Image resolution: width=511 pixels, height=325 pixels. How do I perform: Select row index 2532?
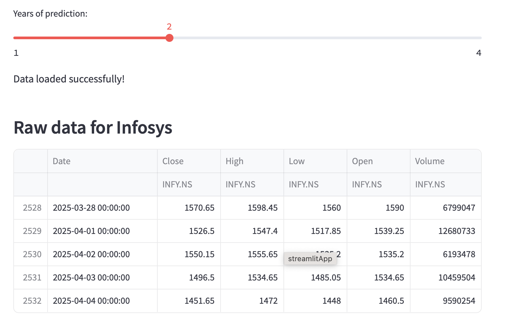(32, 301)
